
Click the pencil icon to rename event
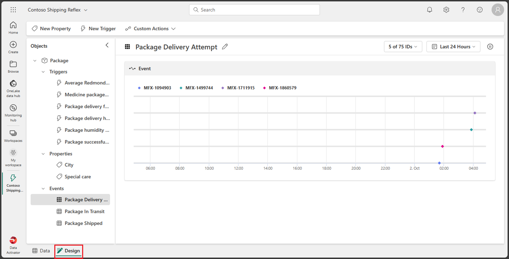click(225, 47)
